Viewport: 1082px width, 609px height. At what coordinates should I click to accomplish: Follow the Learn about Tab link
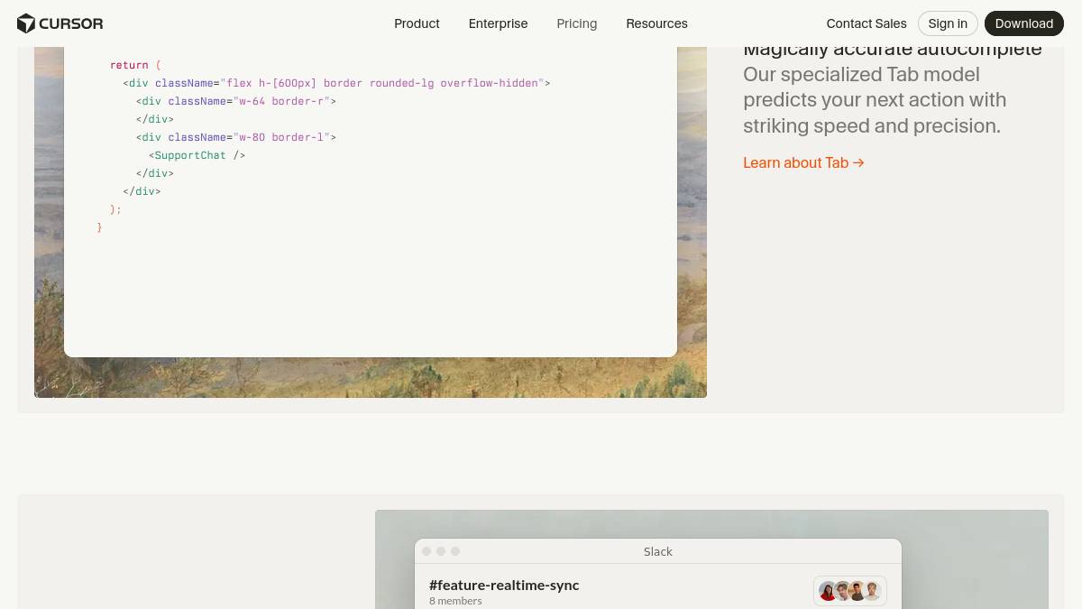pos(803,162)
